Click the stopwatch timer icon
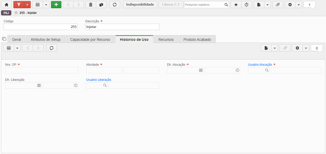 click(x=247, y=5)
